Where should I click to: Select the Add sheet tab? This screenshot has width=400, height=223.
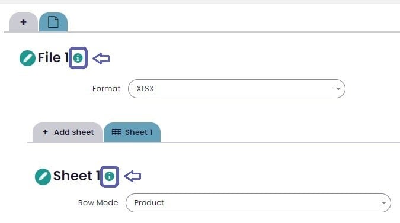tap(68, 132)
